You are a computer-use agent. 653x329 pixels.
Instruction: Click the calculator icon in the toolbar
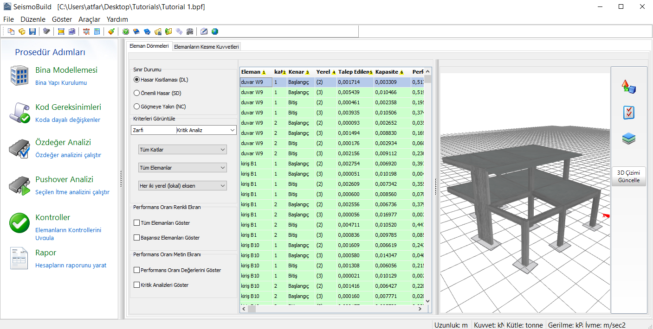(97, 32)
